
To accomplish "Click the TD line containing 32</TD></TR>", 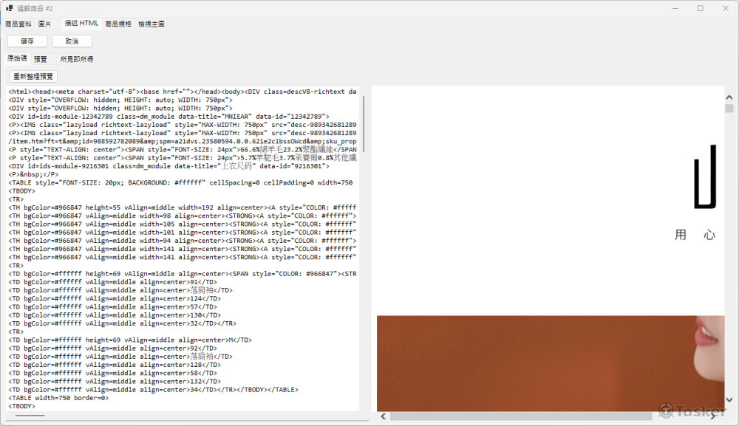I will point(123,324).
